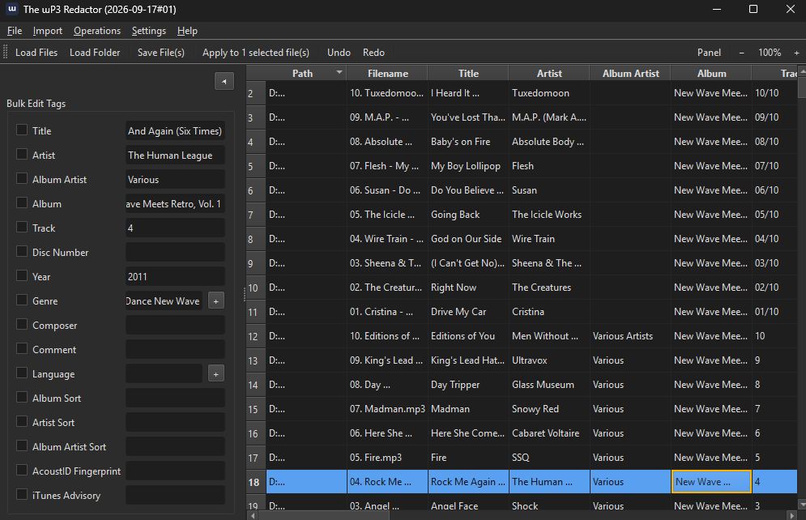The width and height of the screenshot is (806, 520).
Task: Enable the Comment checkbox
Action: tap(22, 349)
